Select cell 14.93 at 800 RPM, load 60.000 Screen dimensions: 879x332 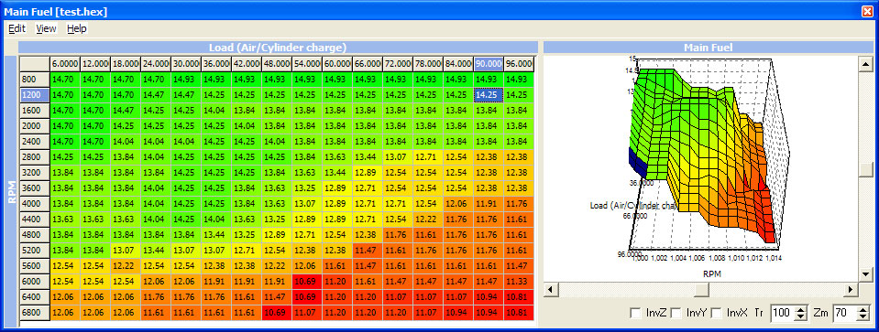(x=337, y=80)
